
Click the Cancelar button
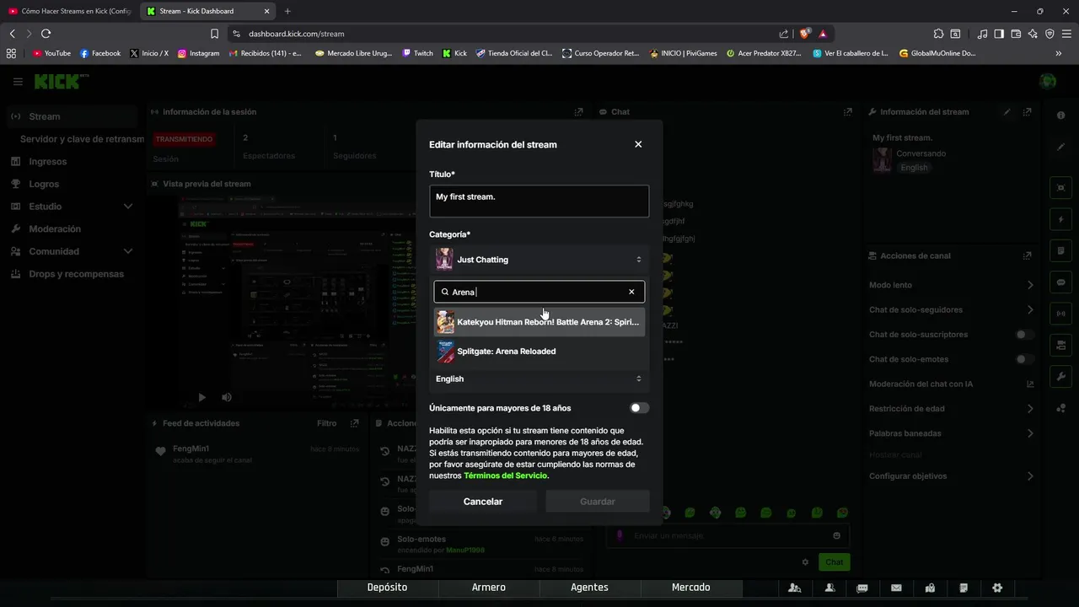coord(483,502)
